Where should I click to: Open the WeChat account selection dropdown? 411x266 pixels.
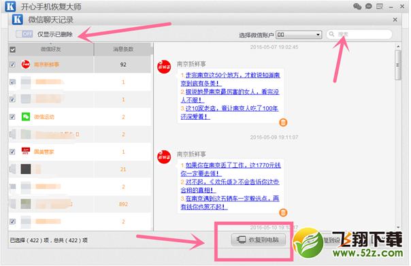coord(299,35)
